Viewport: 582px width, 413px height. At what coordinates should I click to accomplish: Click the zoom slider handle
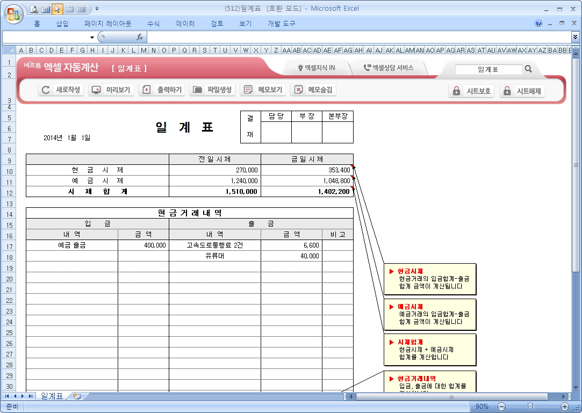point(530,406)
